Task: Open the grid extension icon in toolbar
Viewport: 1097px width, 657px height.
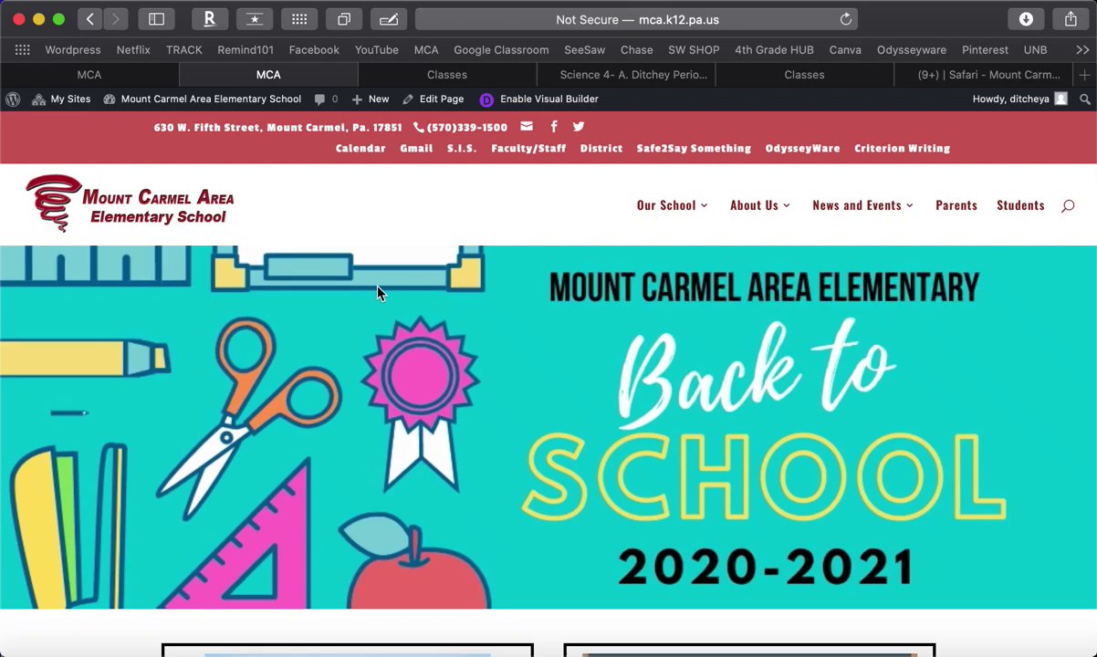Action: (299, 19)
